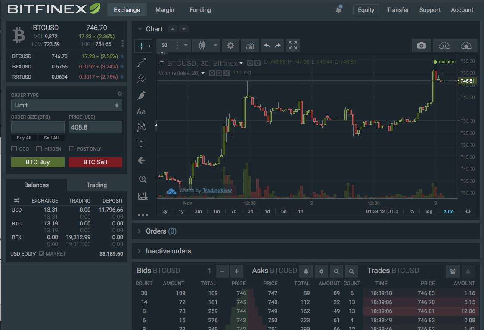Open order form settings gear
484x330 pixels.
coord(120,93)
